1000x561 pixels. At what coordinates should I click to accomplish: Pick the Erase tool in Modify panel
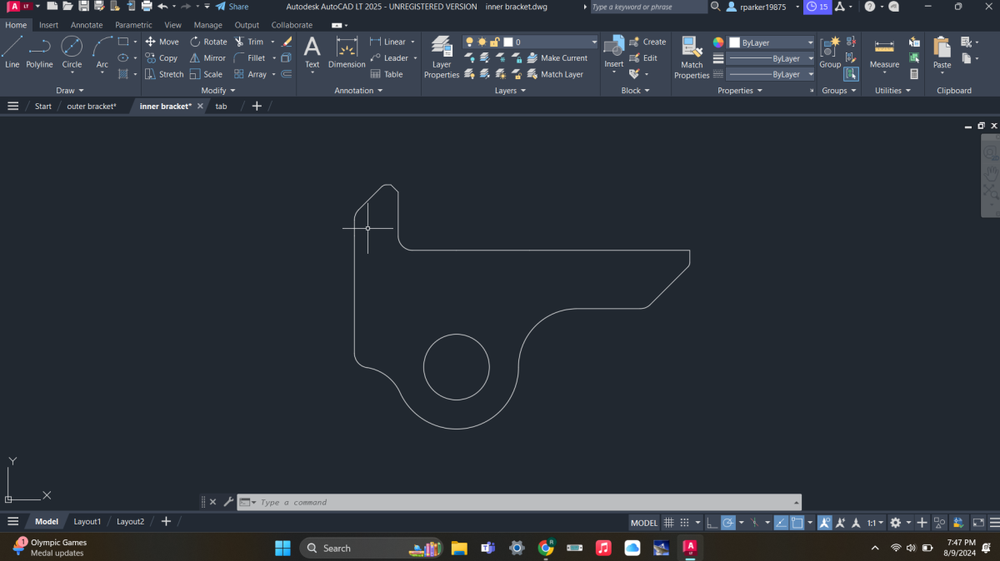[287, 42]
